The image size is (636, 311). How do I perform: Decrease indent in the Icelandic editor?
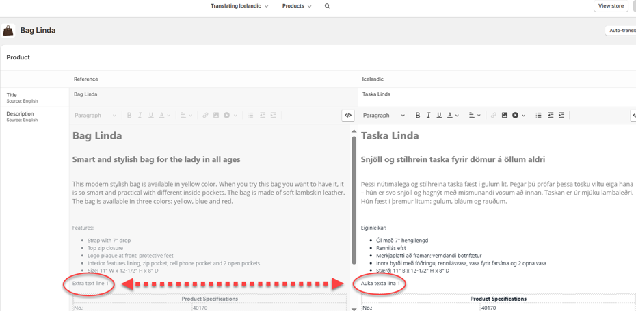tap(551, 116)
